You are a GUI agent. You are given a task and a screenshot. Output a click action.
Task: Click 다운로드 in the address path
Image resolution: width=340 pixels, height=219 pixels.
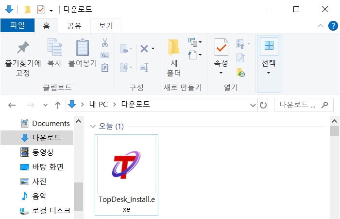pos(136,104)
